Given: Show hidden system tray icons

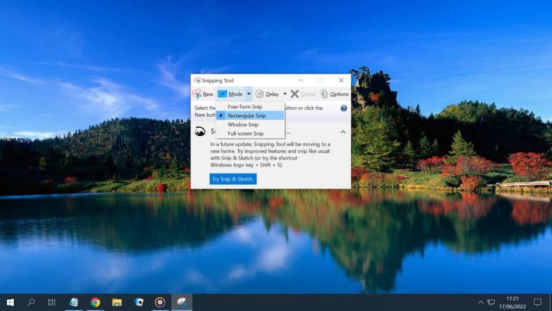Looking at the screenshot, I should [x=480, y=302].
